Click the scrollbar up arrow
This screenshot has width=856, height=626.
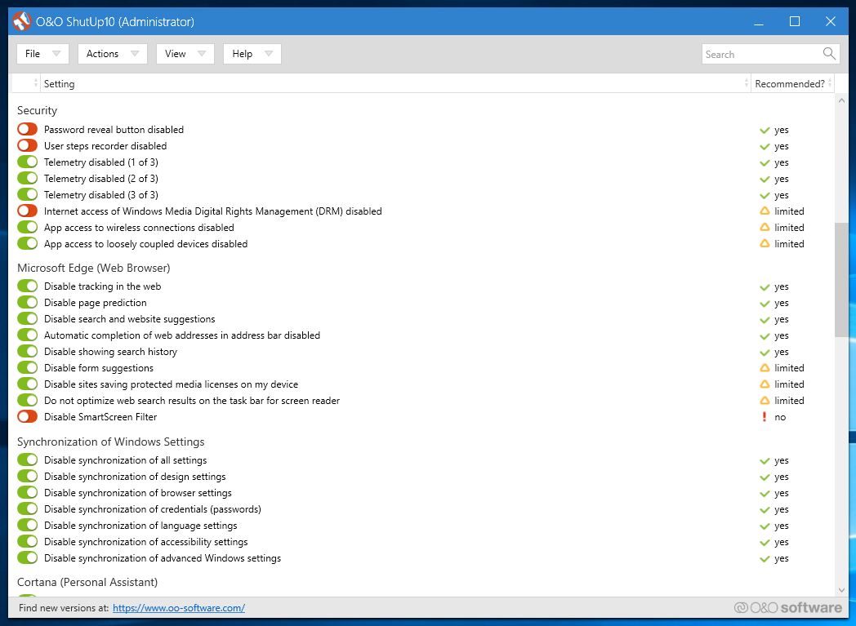point(841,100)
